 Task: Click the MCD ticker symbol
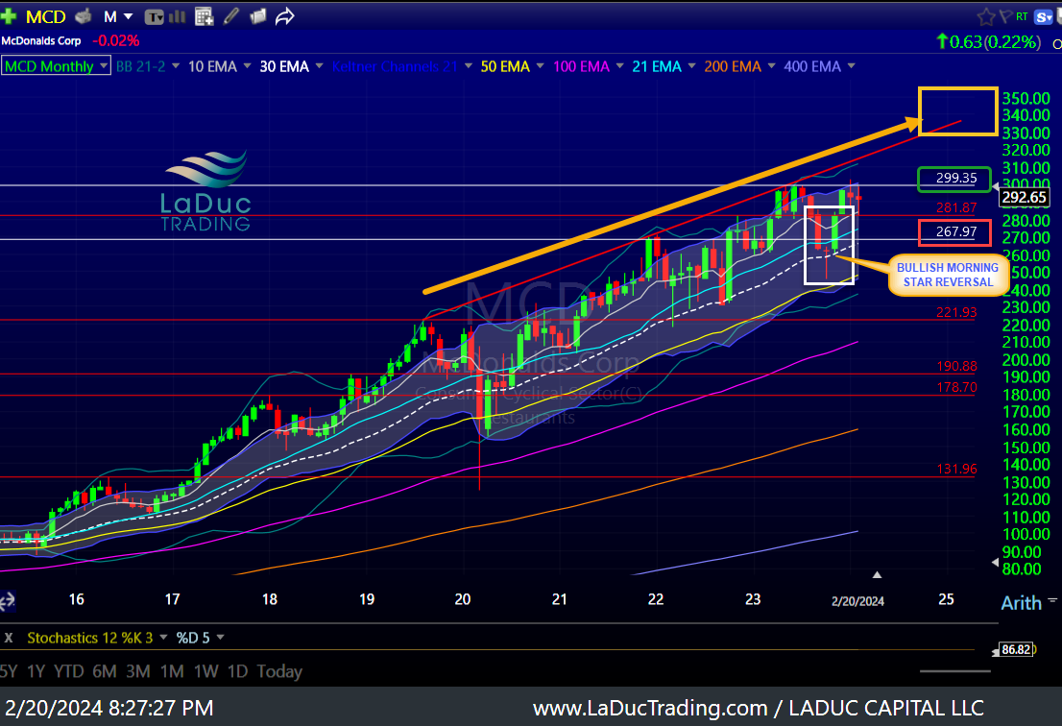[45, 17]
